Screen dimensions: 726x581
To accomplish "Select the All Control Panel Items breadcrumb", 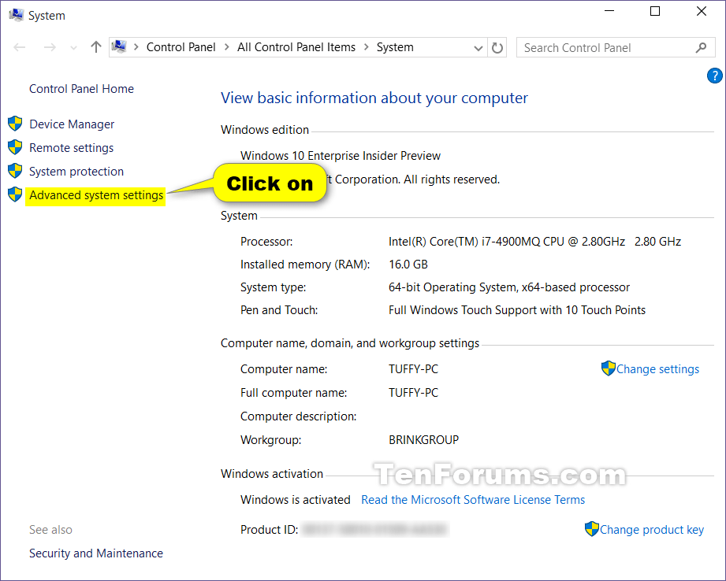I will 296,47.
